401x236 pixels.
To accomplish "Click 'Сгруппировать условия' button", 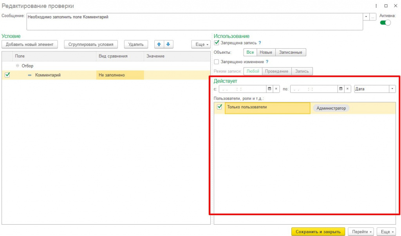I will pos(91,44).
